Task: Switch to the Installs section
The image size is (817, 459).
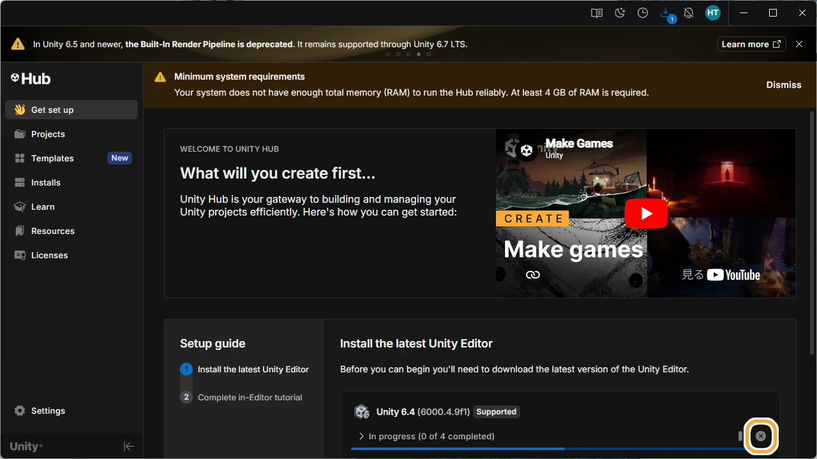Action: [x=71, y=182]
